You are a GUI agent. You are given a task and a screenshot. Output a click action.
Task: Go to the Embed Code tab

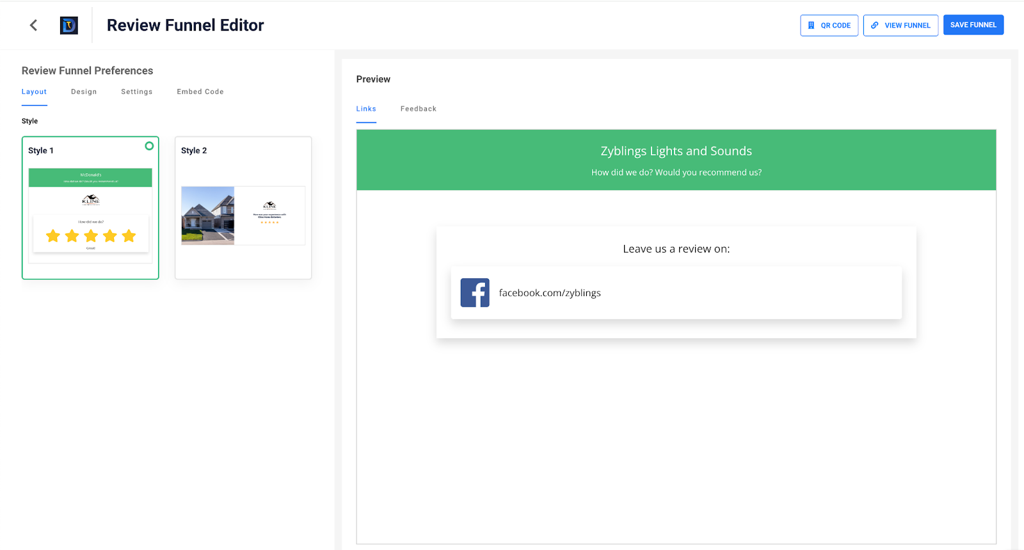(200, 91)
